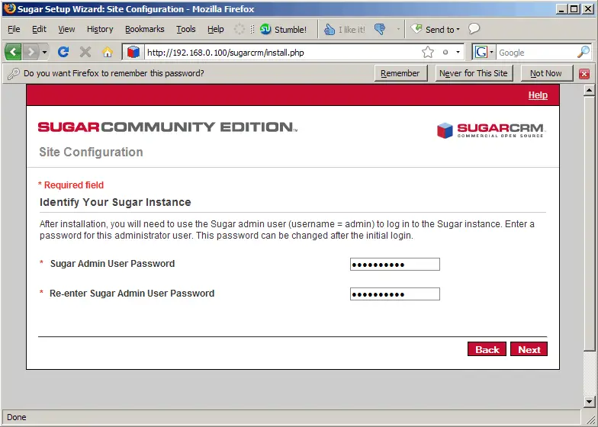Maximize the Firefox window
Image resolution: width=598 pixels, height=427 pixels.
pos(574,9)
